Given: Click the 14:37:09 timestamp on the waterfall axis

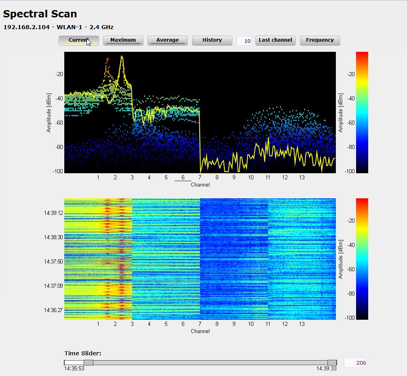Looking at the screenshot, I should point(53,286).
